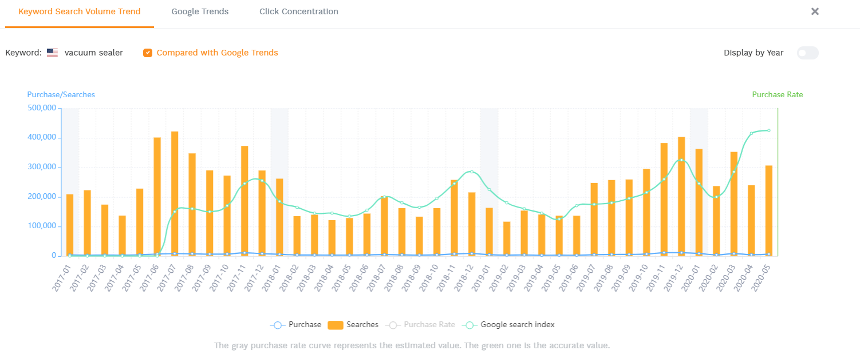
Task: Click the Google search index legend marker
Action: pyautogui.click(x=470, y=325)
